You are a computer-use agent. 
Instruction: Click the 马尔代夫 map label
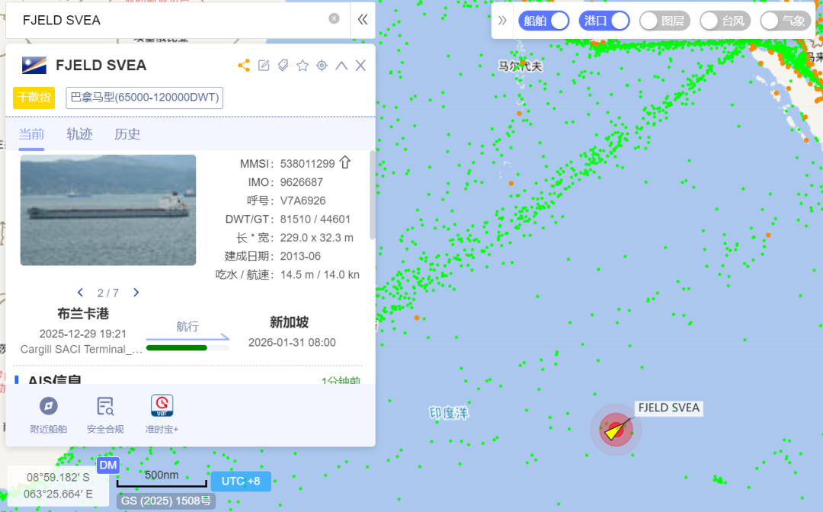520,66
